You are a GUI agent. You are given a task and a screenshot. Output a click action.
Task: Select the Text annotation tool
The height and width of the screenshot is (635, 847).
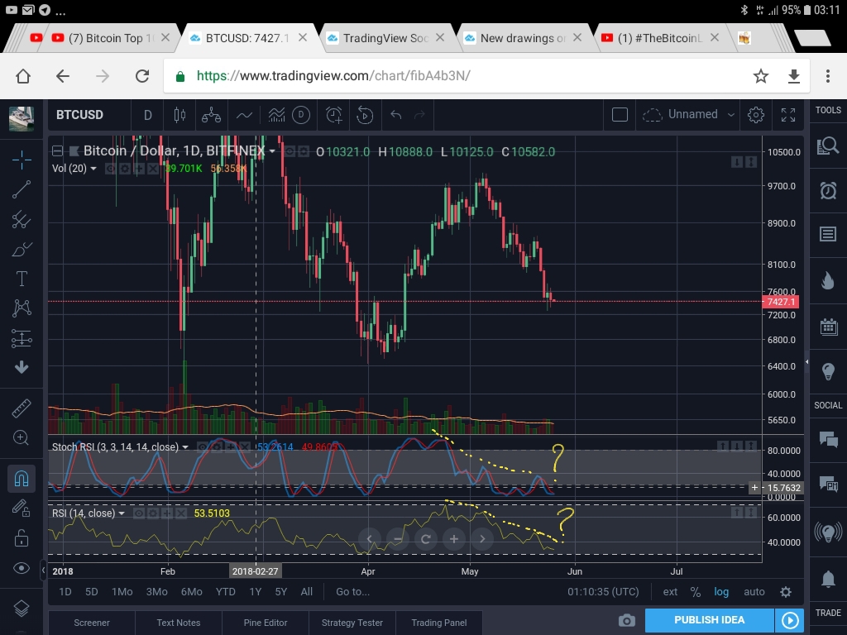[x=22, y=279]
